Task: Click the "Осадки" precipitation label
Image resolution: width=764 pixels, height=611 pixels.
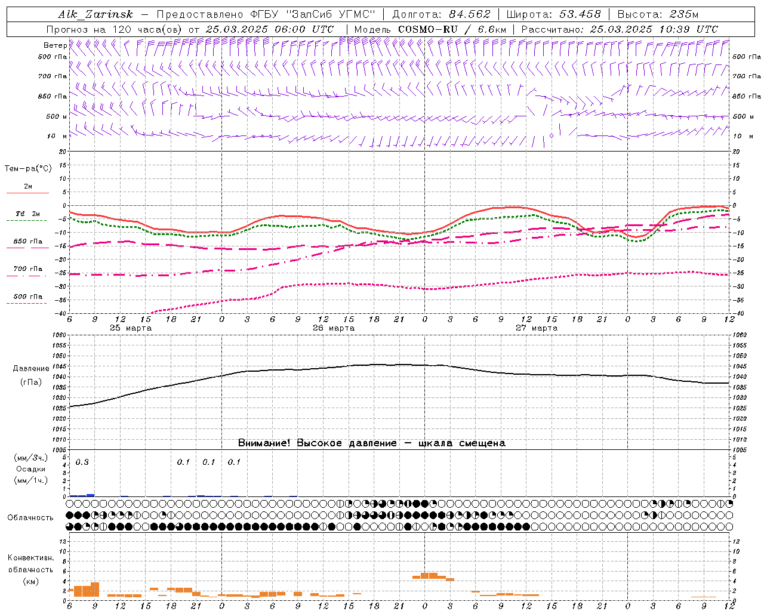Action: coord(31,469)
